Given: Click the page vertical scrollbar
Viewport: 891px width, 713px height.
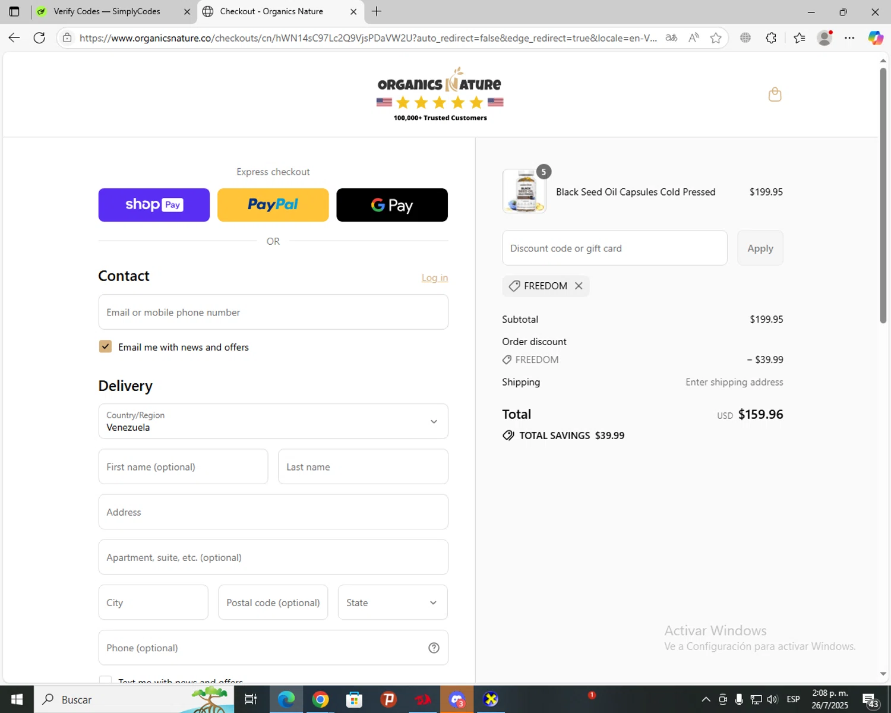Looking at the screenshot, I should click(883, 196).
